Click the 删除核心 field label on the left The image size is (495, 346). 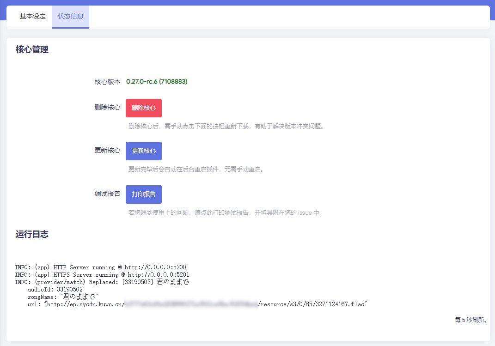tap(107, 108)
